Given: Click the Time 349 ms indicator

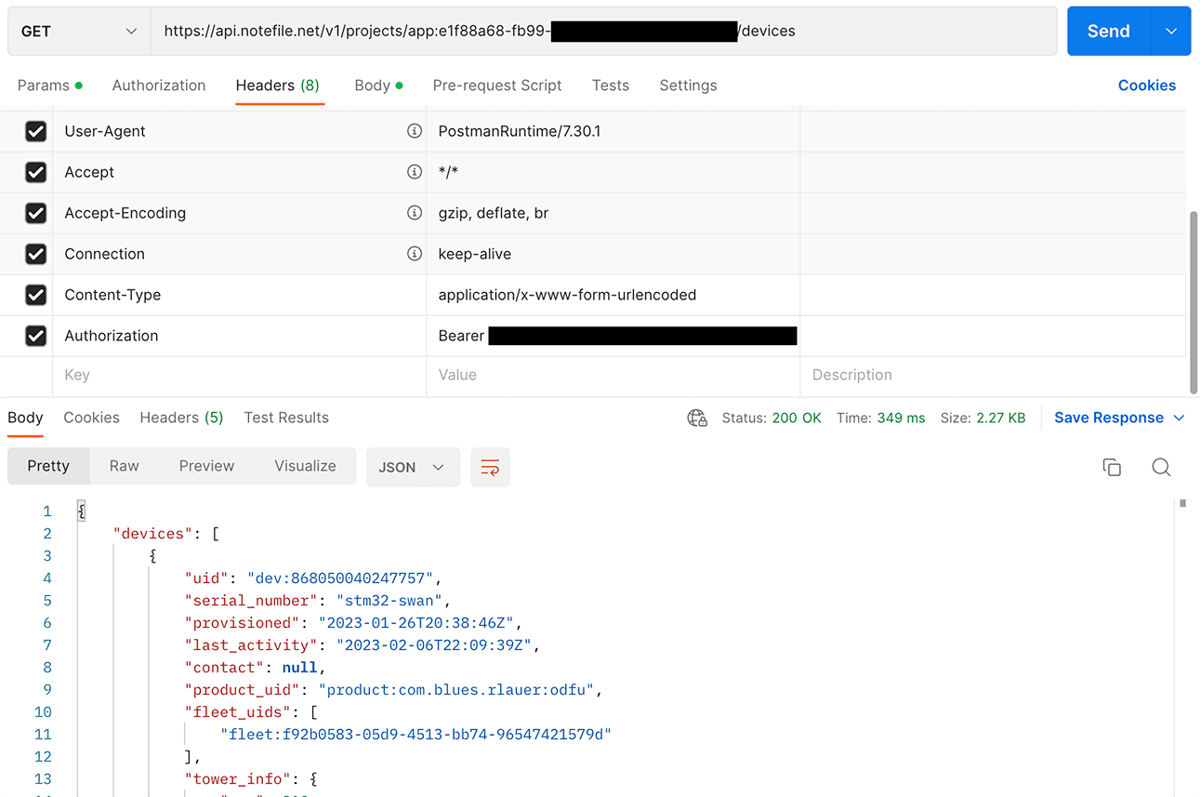Looking at the screenshot, I should [x=880, y=418].
